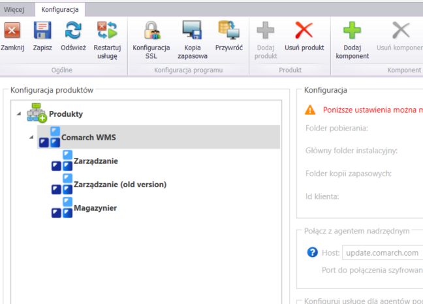Image resolution: width=423 pixels, height=304 pixels.
Task: Click the Folder pobierania label
Action: pos(337,128)
